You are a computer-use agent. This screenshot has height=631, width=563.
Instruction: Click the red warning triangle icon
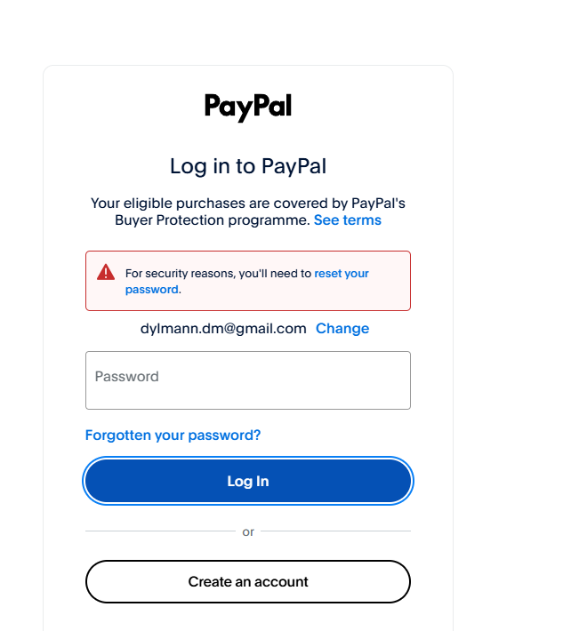(x=106, y=272)
